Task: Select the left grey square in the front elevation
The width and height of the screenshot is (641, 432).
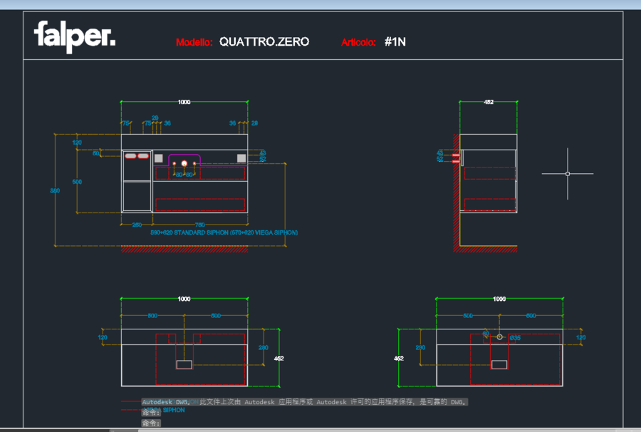Action: click(159, 158)
